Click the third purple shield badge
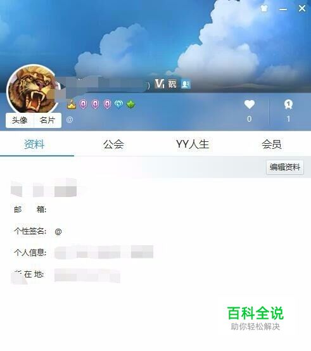Screen dimensions: 311x351 107,105
